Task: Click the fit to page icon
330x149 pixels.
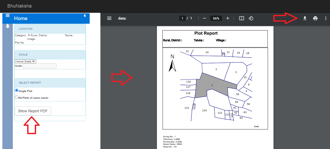Action: point(242,18)
